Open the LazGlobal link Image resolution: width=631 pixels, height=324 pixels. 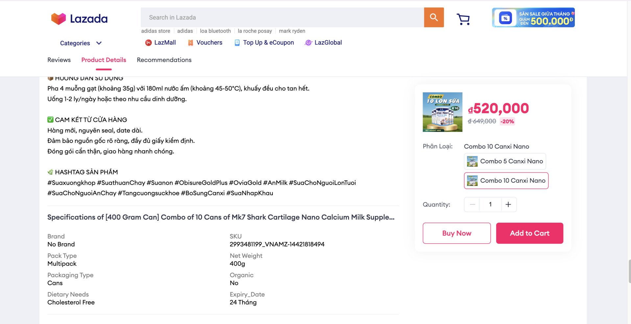(328, 43)
